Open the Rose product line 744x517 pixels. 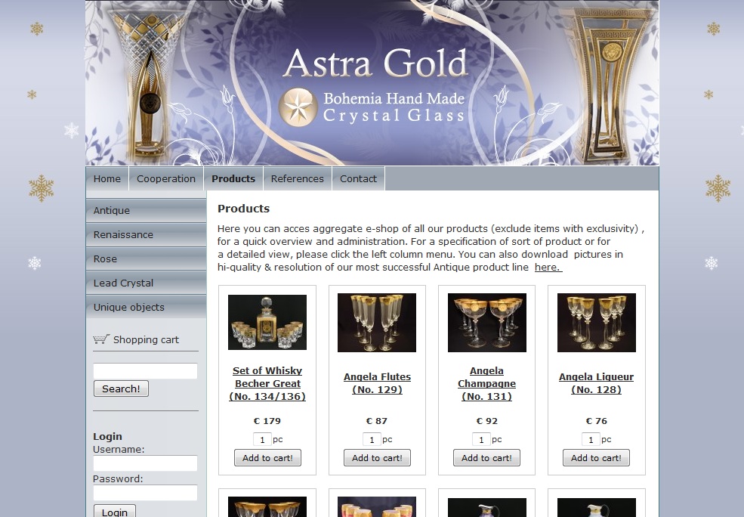pos(146,258)
